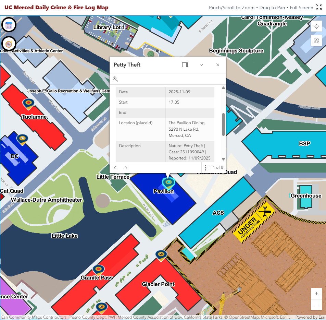326x320 pixels.
Task: Dock the Petty Theft popup window
Action: coord(185,65)
